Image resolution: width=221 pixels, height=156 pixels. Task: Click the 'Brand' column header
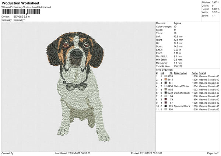[202, 73]
